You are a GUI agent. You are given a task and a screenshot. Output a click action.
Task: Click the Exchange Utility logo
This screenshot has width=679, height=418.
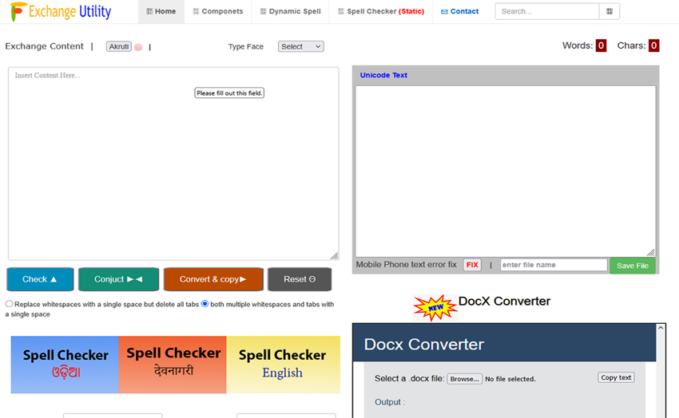61,12
